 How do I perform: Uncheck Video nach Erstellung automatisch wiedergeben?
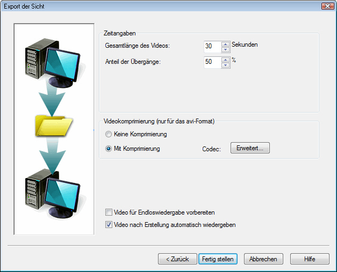(x=109, y=225)
